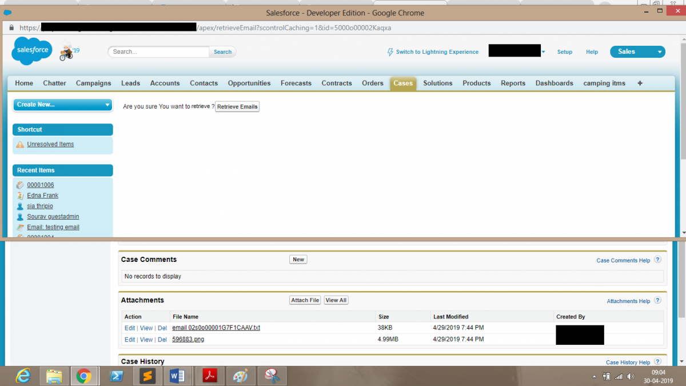Screen dimensions: 686x386
Task: Open Case Comments Help via the question mark icon
Action: (657, 259)
